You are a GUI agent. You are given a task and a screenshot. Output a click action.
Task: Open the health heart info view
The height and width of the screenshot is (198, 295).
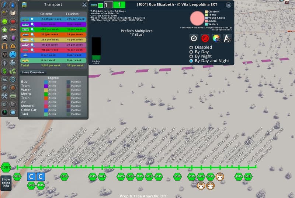pyautogui.click(x=13, y=21)
